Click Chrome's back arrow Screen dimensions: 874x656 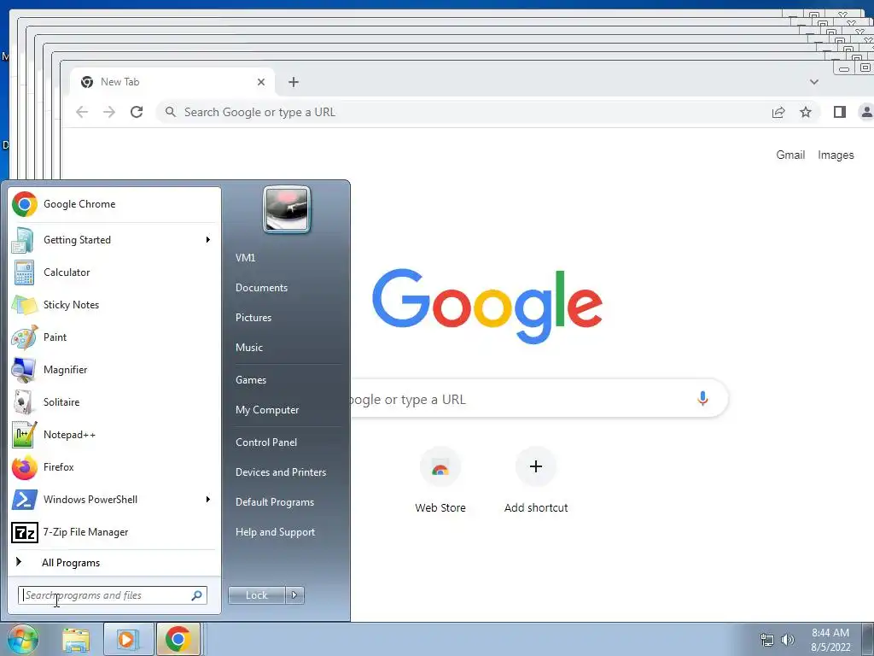click(x=82, y=112)
